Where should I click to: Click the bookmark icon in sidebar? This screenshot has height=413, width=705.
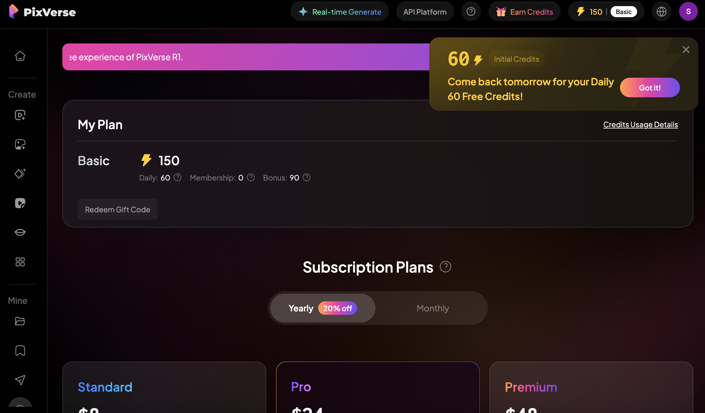(x=20, y=351)
